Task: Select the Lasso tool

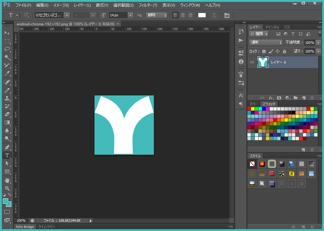Action: (7, 49)
